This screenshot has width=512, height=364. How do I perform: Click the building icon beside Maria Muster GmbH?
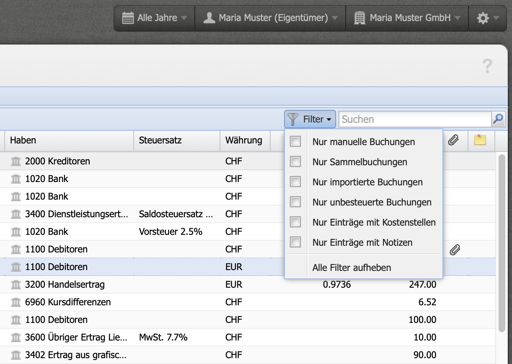click(x=360, y=18)
